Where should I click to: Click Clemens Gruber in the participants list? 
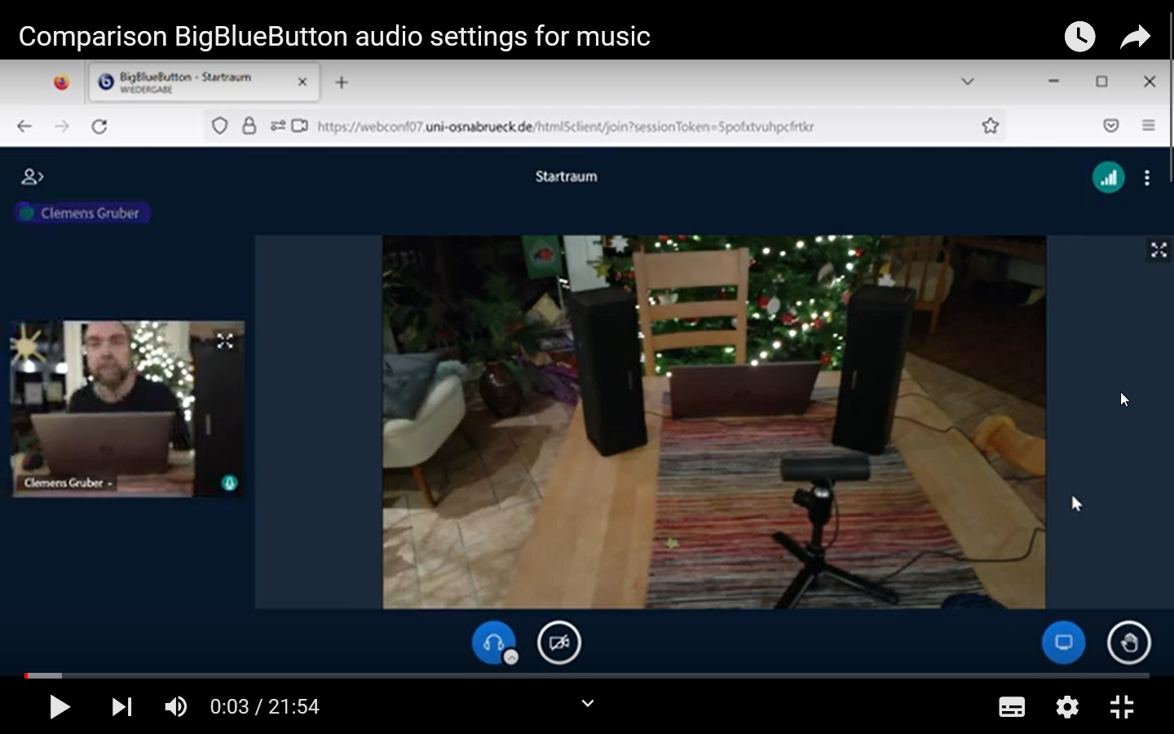pos(82,213)
